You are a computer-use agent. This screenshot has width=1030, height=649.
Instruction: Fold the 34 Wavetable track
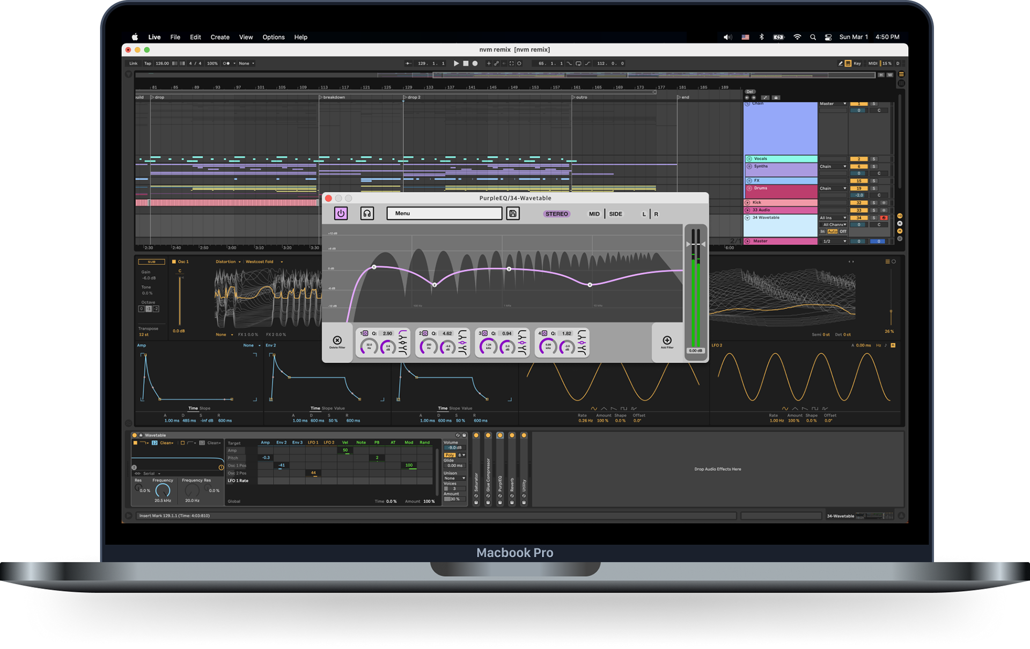coord(748,218)
